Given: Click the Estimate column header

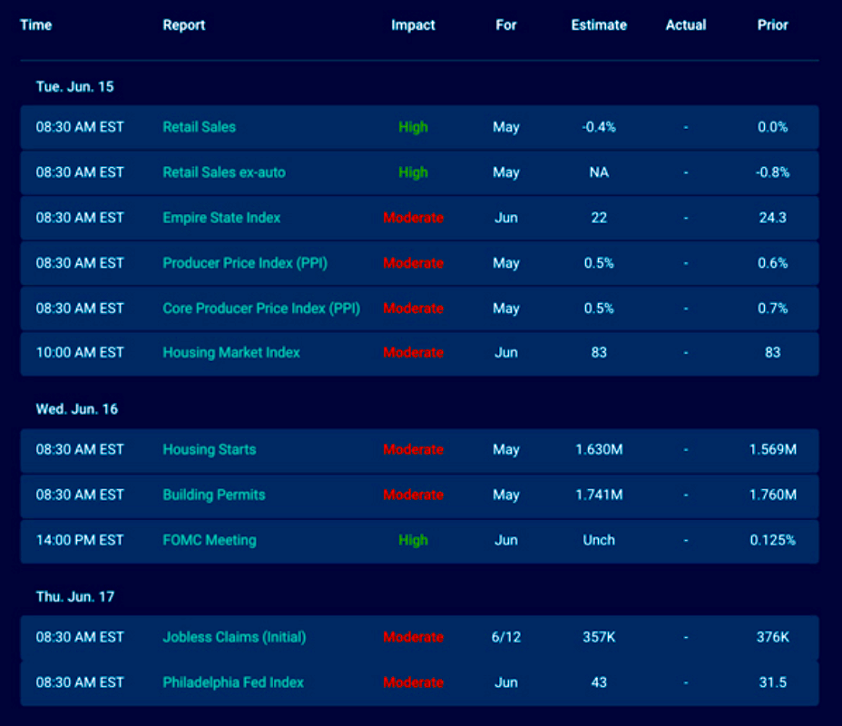Looking at the screenshot, I should click(x=599, y=25).
